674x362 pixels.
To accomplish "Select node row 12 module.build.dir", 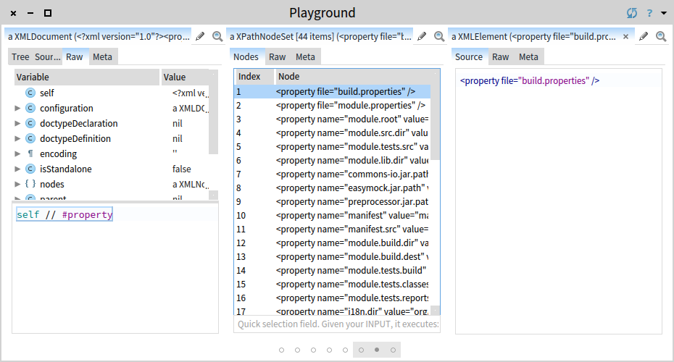I will pyautogui.click(x=332, y=243).
